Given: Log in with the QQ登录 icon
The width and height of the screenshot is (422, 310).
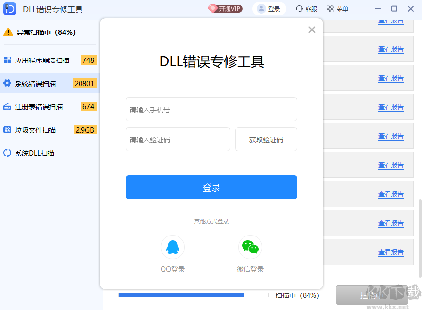Looking at the screenshot, I should 172,247.
